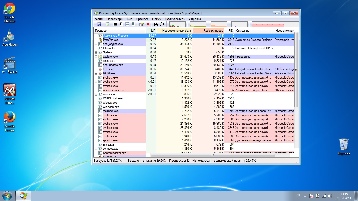Click the red X Kill Process icon
This screenshot has height=201, width=358.
click(148, 24)
